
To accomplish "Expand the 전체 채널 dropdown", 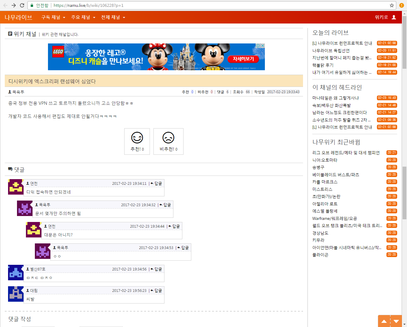I will point(113,17).
